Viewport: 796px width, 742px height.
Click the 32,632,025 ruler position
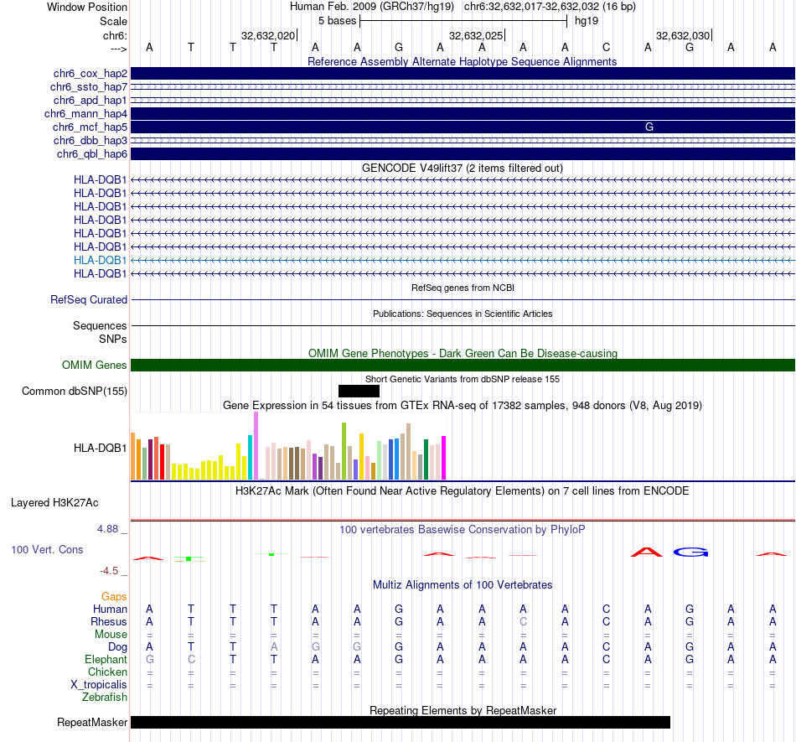(476, 35)
